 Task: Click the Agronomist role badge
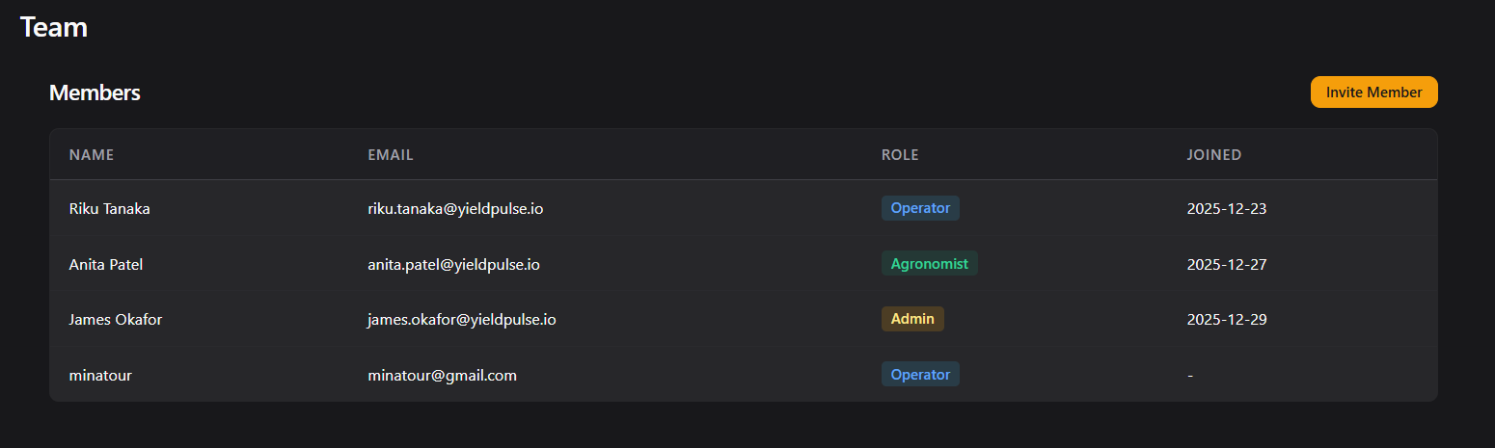pyautogui.click(x=929, y=263)
